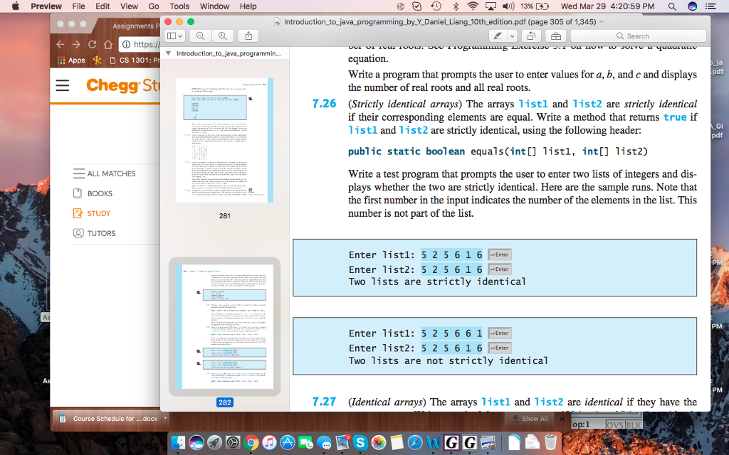Open the CS 1301 bookmark in Chrome
Screen dimensions: 729x455
click(135, 60)
